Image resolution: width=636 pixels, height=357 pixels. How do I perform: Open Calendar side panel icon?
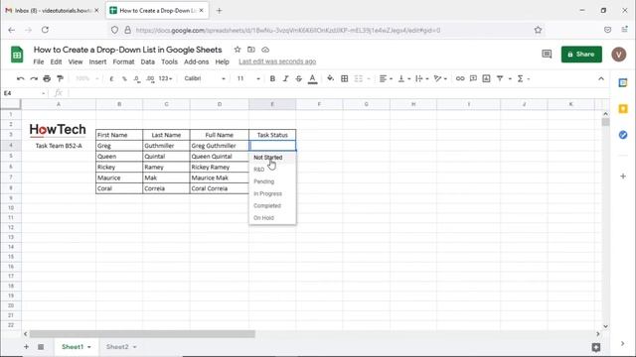623,83
